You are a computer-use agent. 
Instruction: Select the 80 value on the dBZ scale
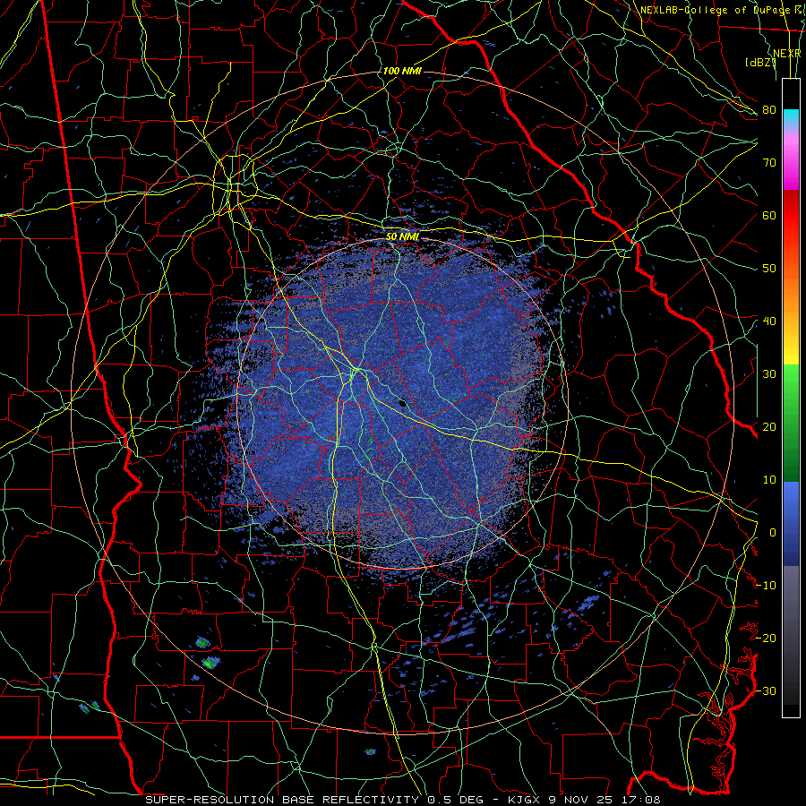pyautogui.click(x=769, y=109)
